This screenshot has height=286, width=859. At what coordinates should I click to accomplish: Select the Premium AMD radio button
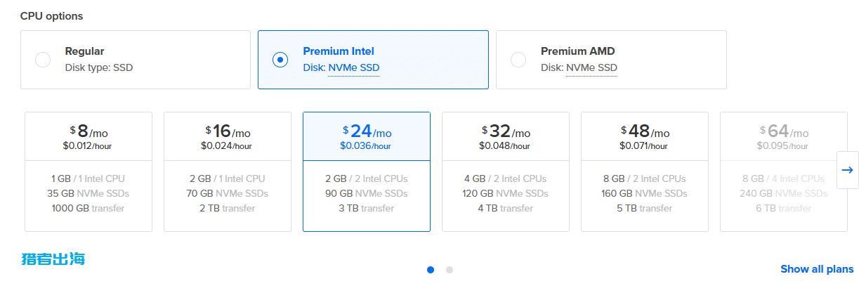(x=518, y=60)
